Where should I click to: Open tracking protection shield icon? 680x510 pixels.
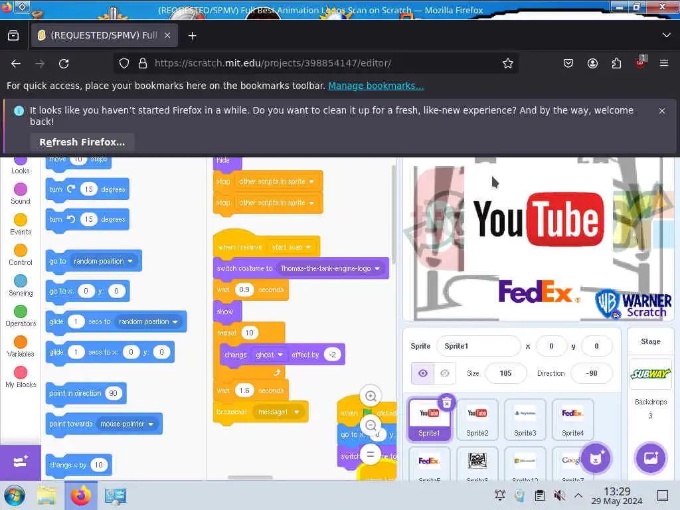pyautogui.click(x=124, y=63)
